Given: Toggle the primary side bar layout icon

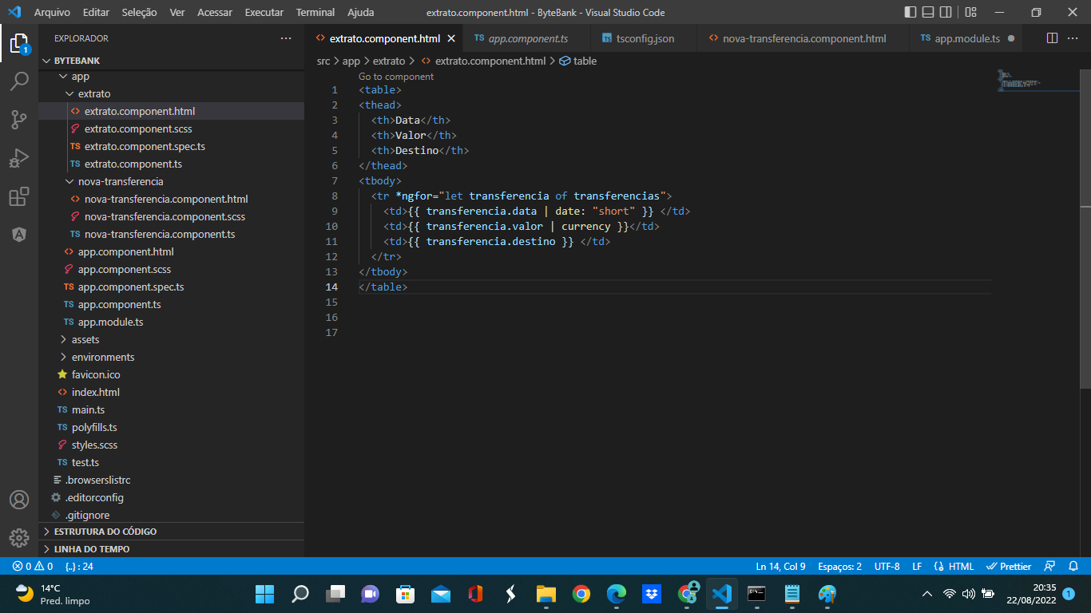Looking at the screenshot, I should pyautogui.click(x=910, y=12).
